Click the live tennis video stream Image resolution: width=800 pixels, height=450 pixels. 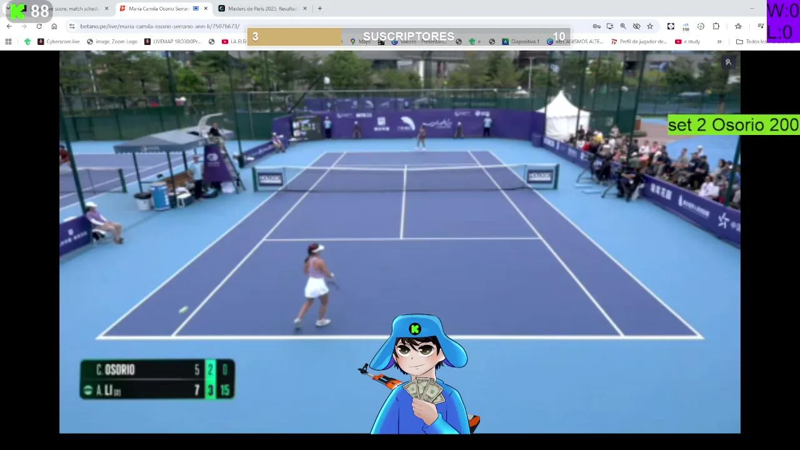pos(400,242)
